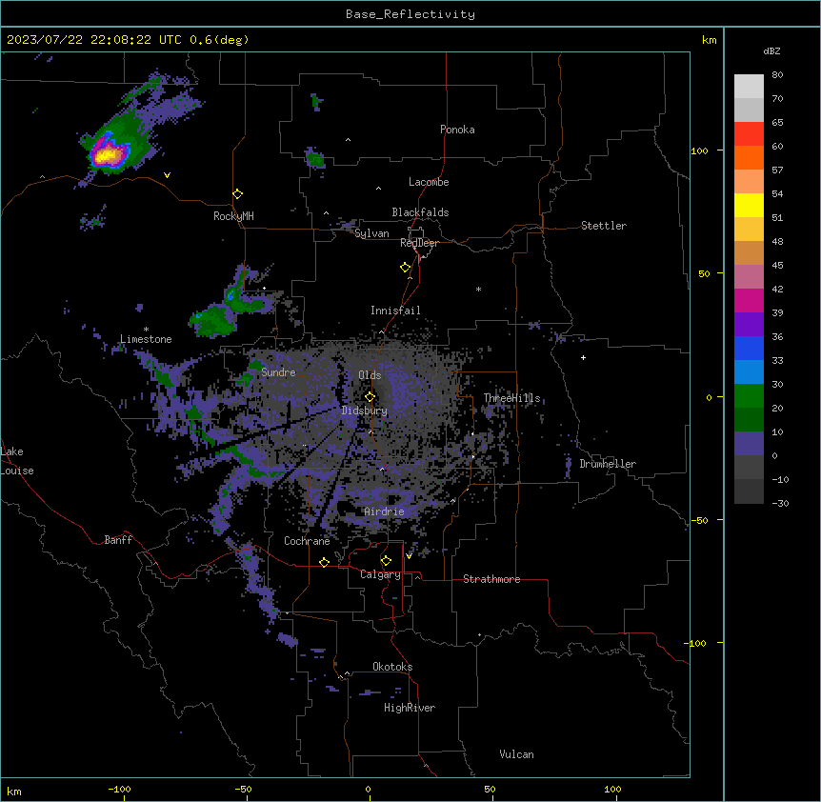Click the Olds label
821x802 pixels.
tap(370, 375)
